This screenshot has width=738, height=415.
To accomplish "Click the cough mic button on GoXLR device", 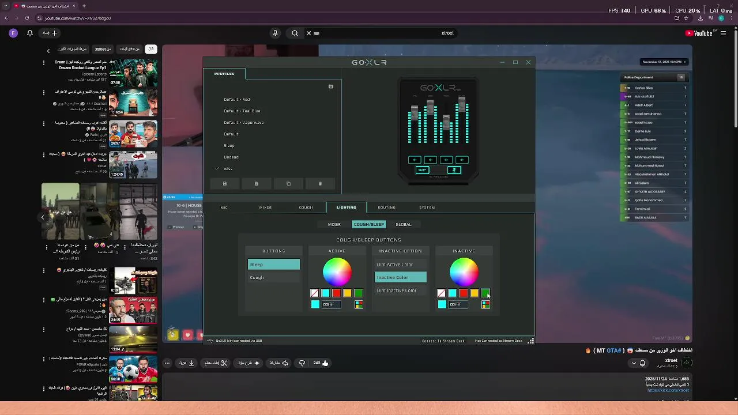I will click(x=454, y=170).
